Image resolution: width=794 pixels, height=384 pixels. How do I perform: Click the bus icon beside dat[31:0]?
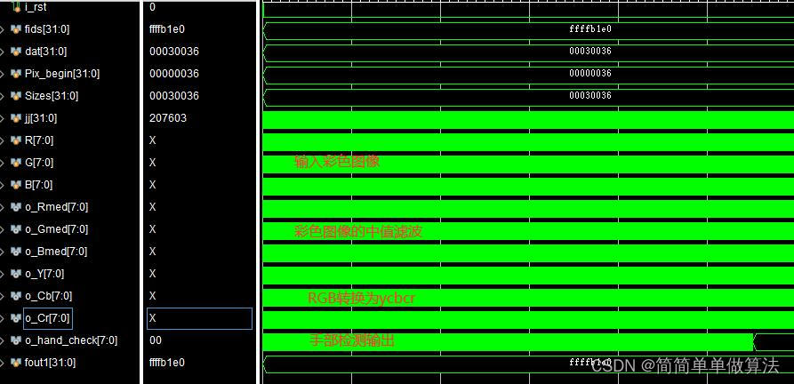[x=16, y=52]
